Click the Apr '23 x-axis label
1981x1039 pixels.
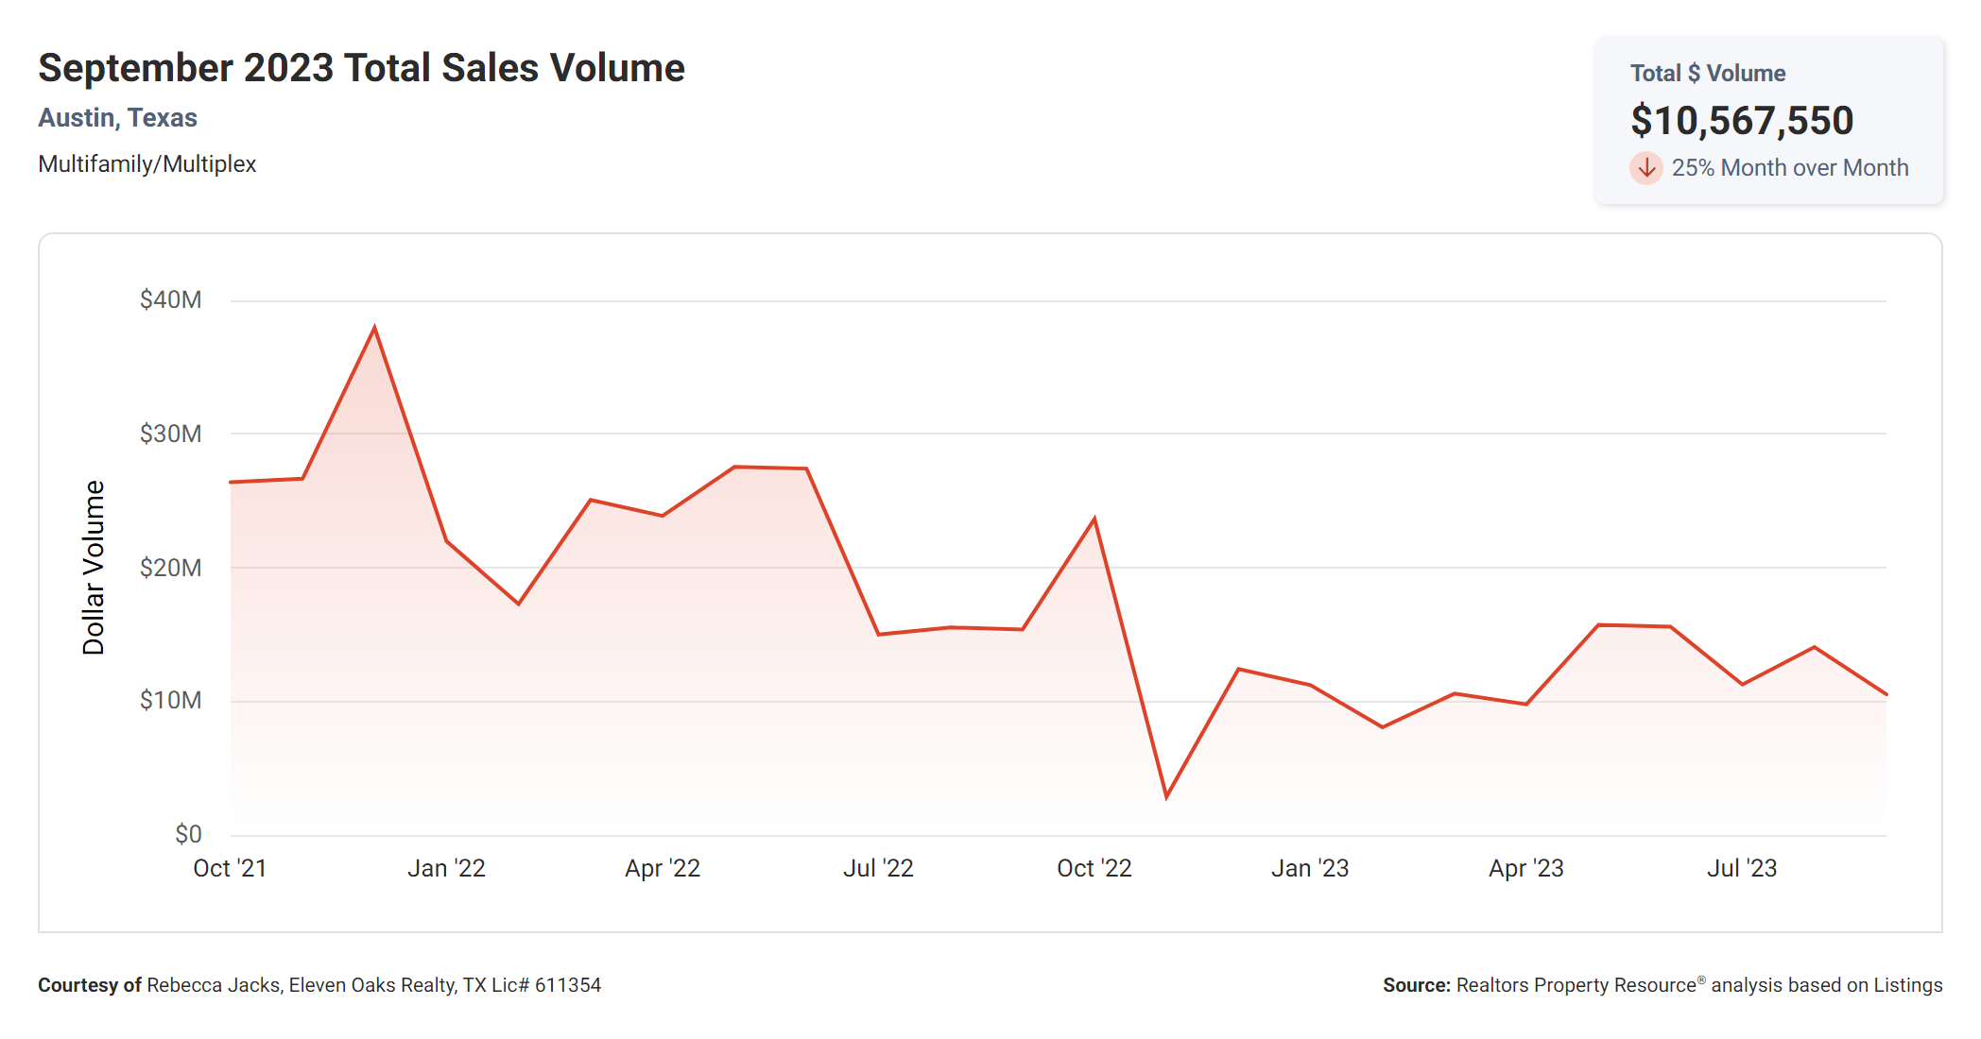tap(1525, 869)
